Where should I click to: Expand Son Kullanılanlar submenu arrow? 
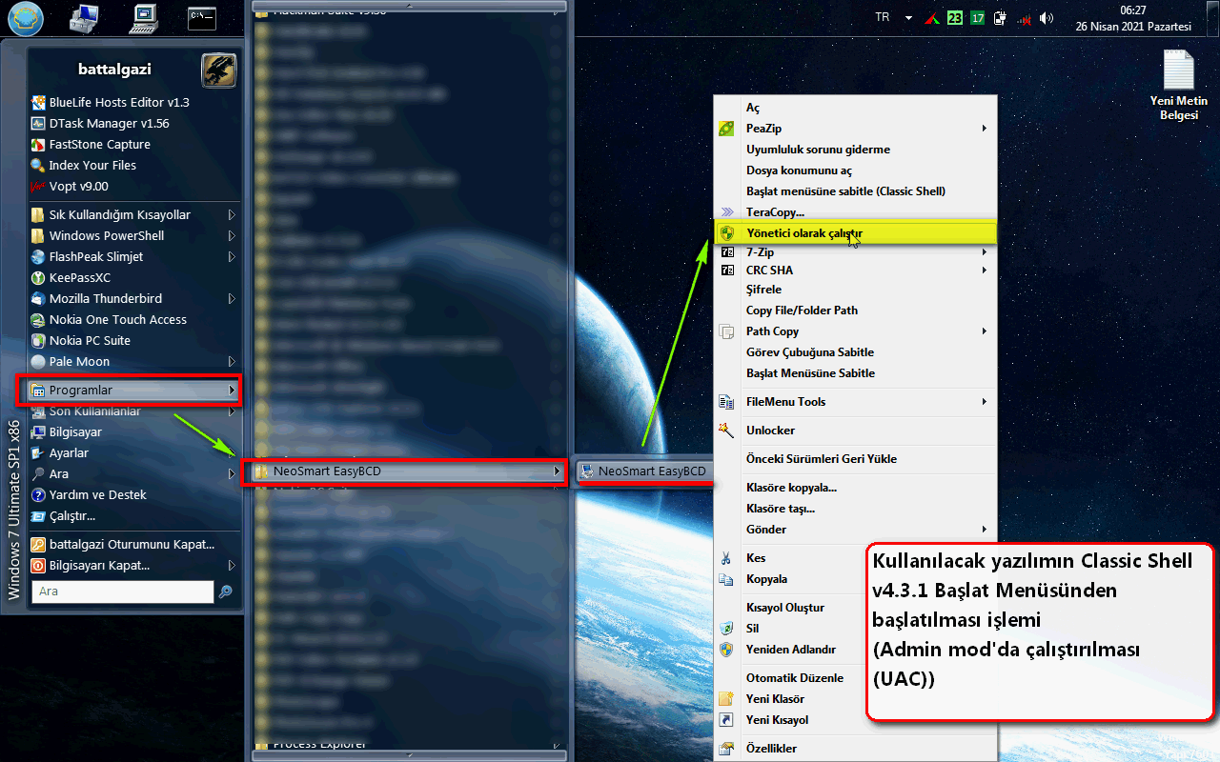[x=231, y=411]
